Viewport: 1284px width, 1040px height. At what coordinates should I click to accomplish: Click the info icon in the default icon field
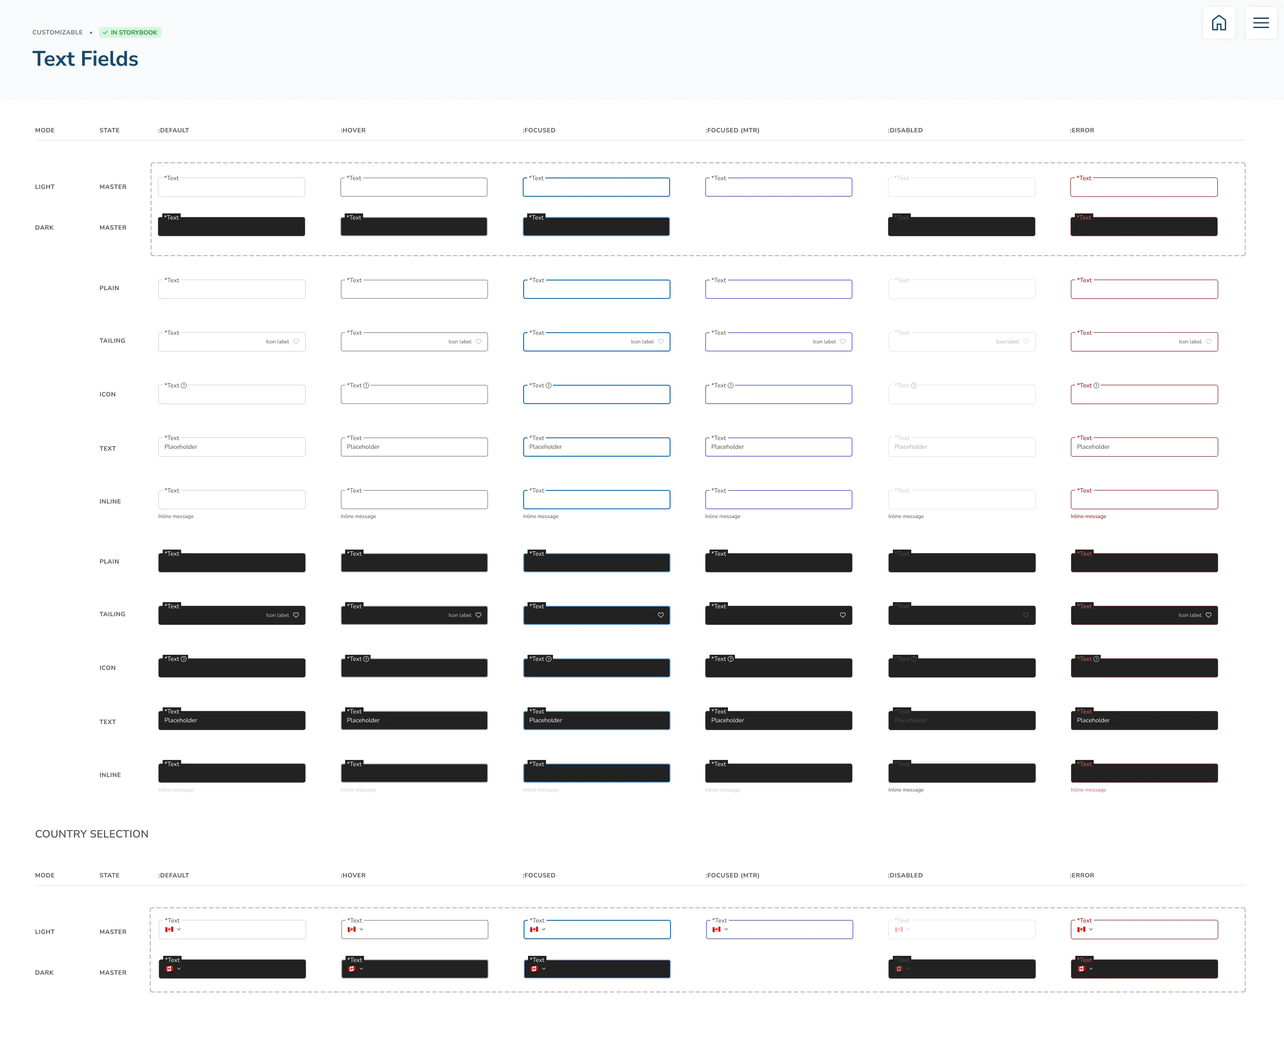click(183, 385)
